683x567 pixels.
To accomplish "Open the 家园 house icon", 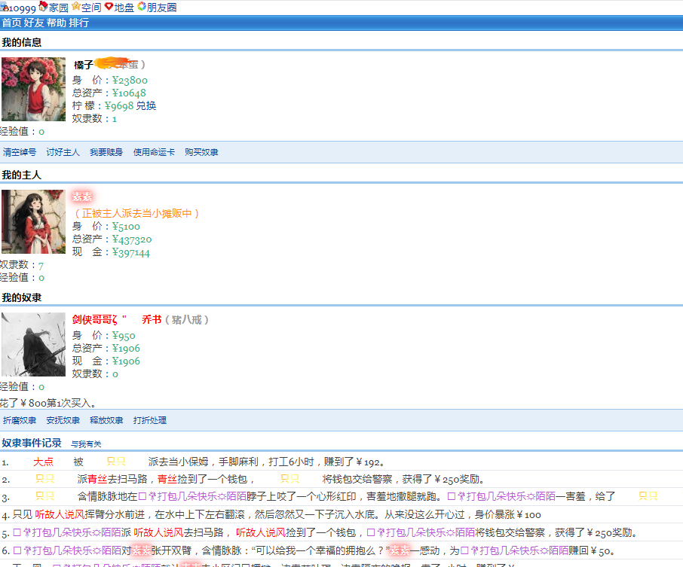I will click(43, 6).
